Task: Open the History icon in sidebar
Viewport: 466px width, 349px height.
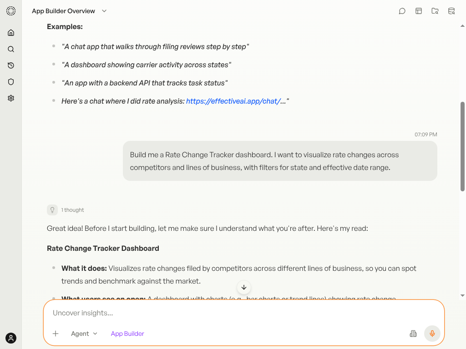Action: [x=11, y=65]
